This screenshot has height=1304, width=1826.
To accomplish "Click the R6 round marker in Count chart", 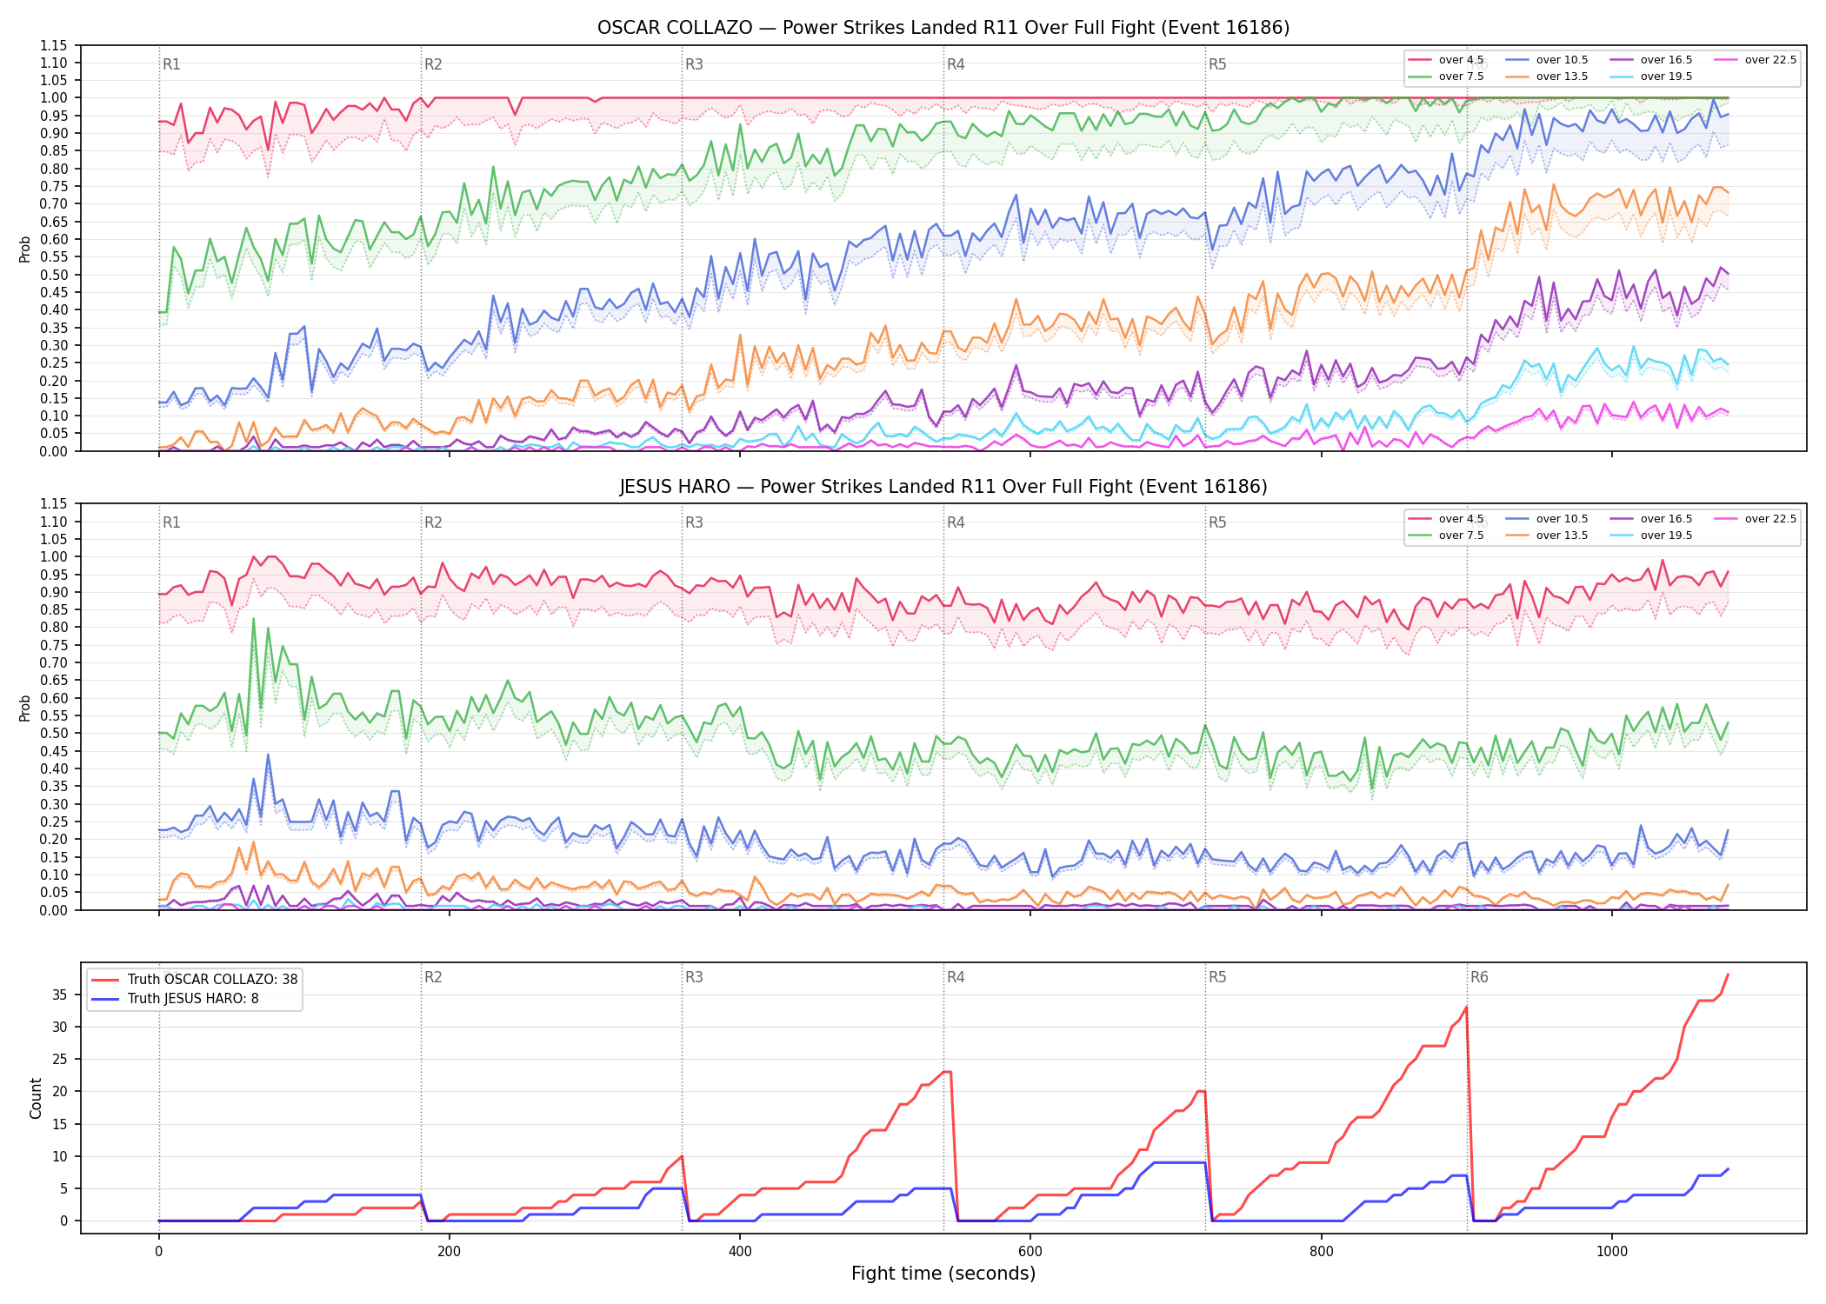I will point(1479,977).
